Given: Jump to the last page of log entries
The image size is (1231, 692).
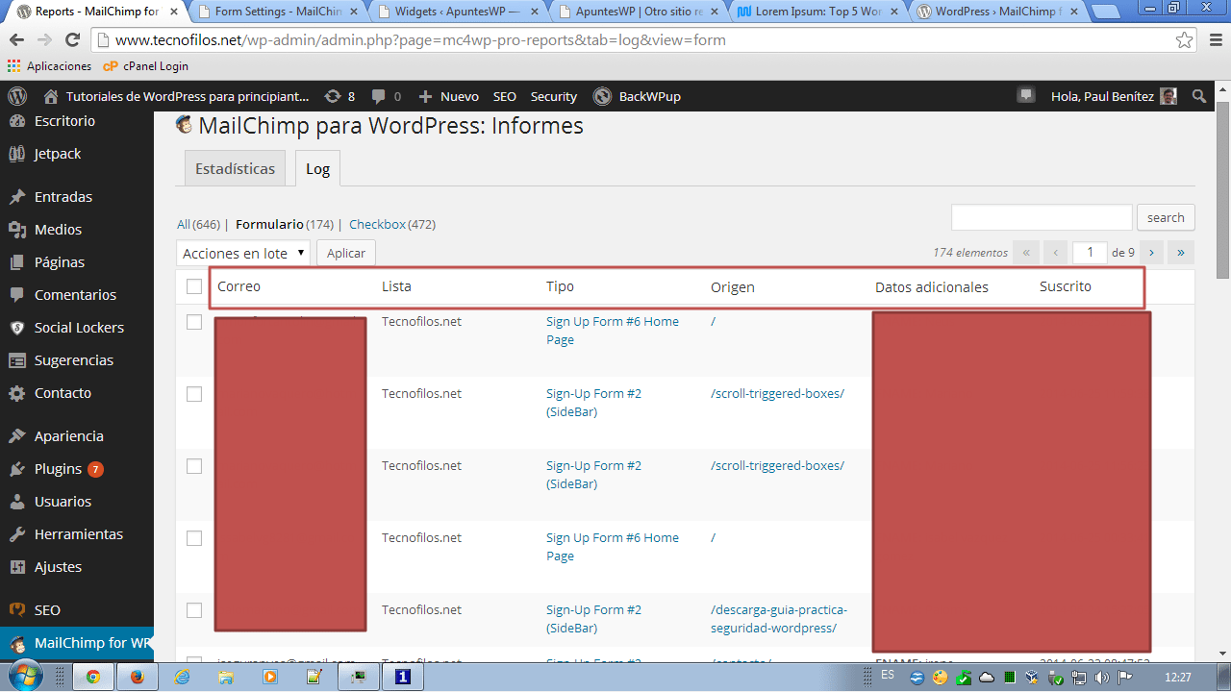Looking at the screenshot, I should click(x=1182, y=253).
